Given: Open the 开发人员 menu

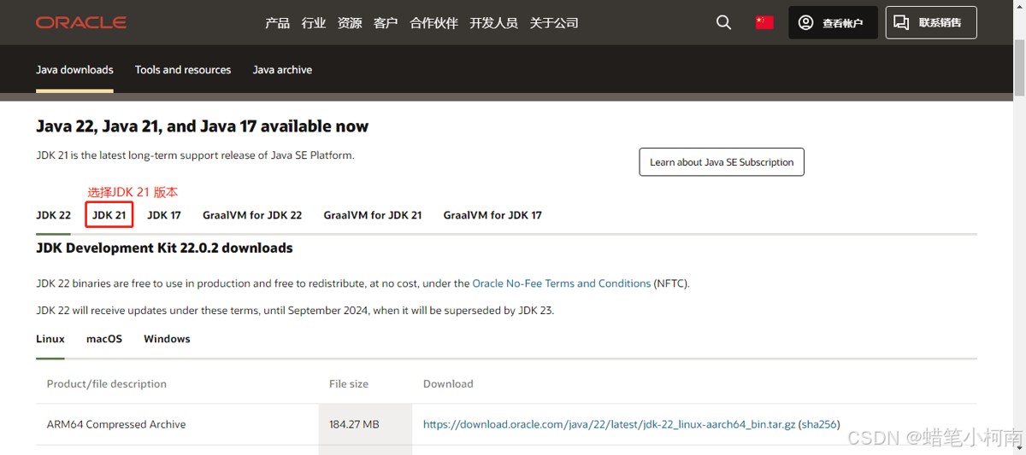Looking at the screenshot, I should [x=493, y=23].
